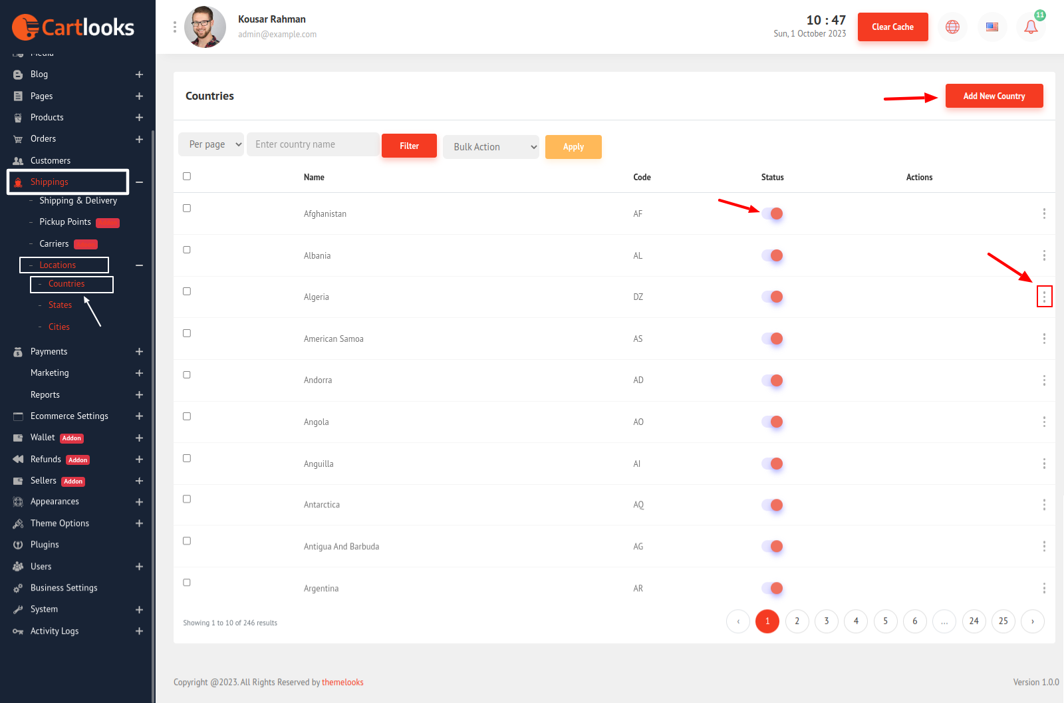Open actions menu for Argentina row
The image size is (1064, 703).
pos(1044,588)
